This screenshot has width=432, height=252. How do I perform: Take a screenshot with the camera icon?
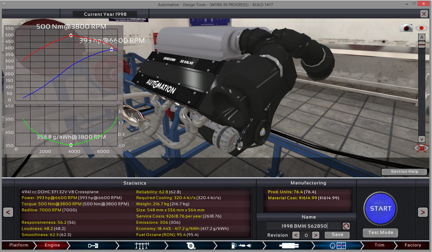point(406,28)
